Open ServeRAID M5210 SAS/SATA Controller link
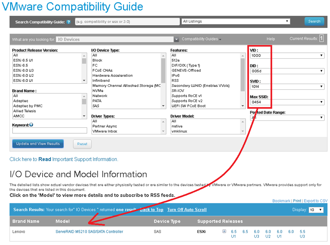Viewport: 330px width, 245px height. coord(89,232)
